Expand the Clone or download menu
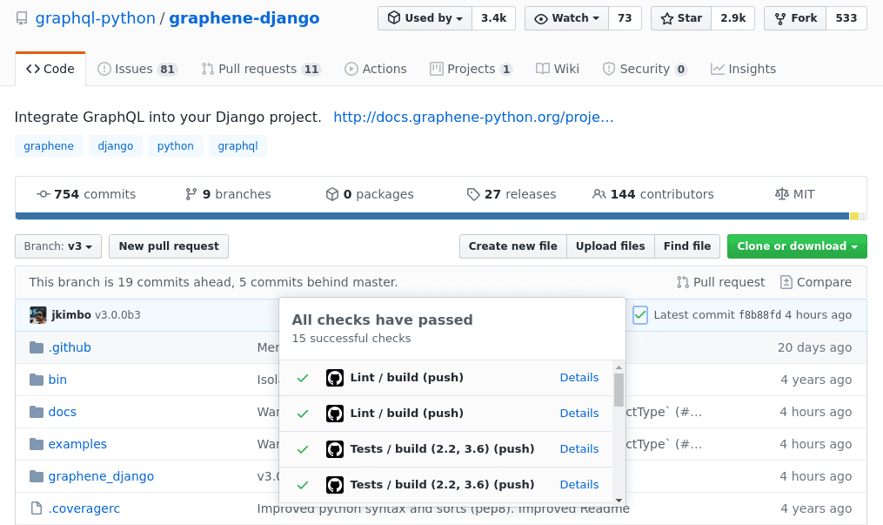The height and width of the screenshot is (525, 883). (x=797, y=246)
